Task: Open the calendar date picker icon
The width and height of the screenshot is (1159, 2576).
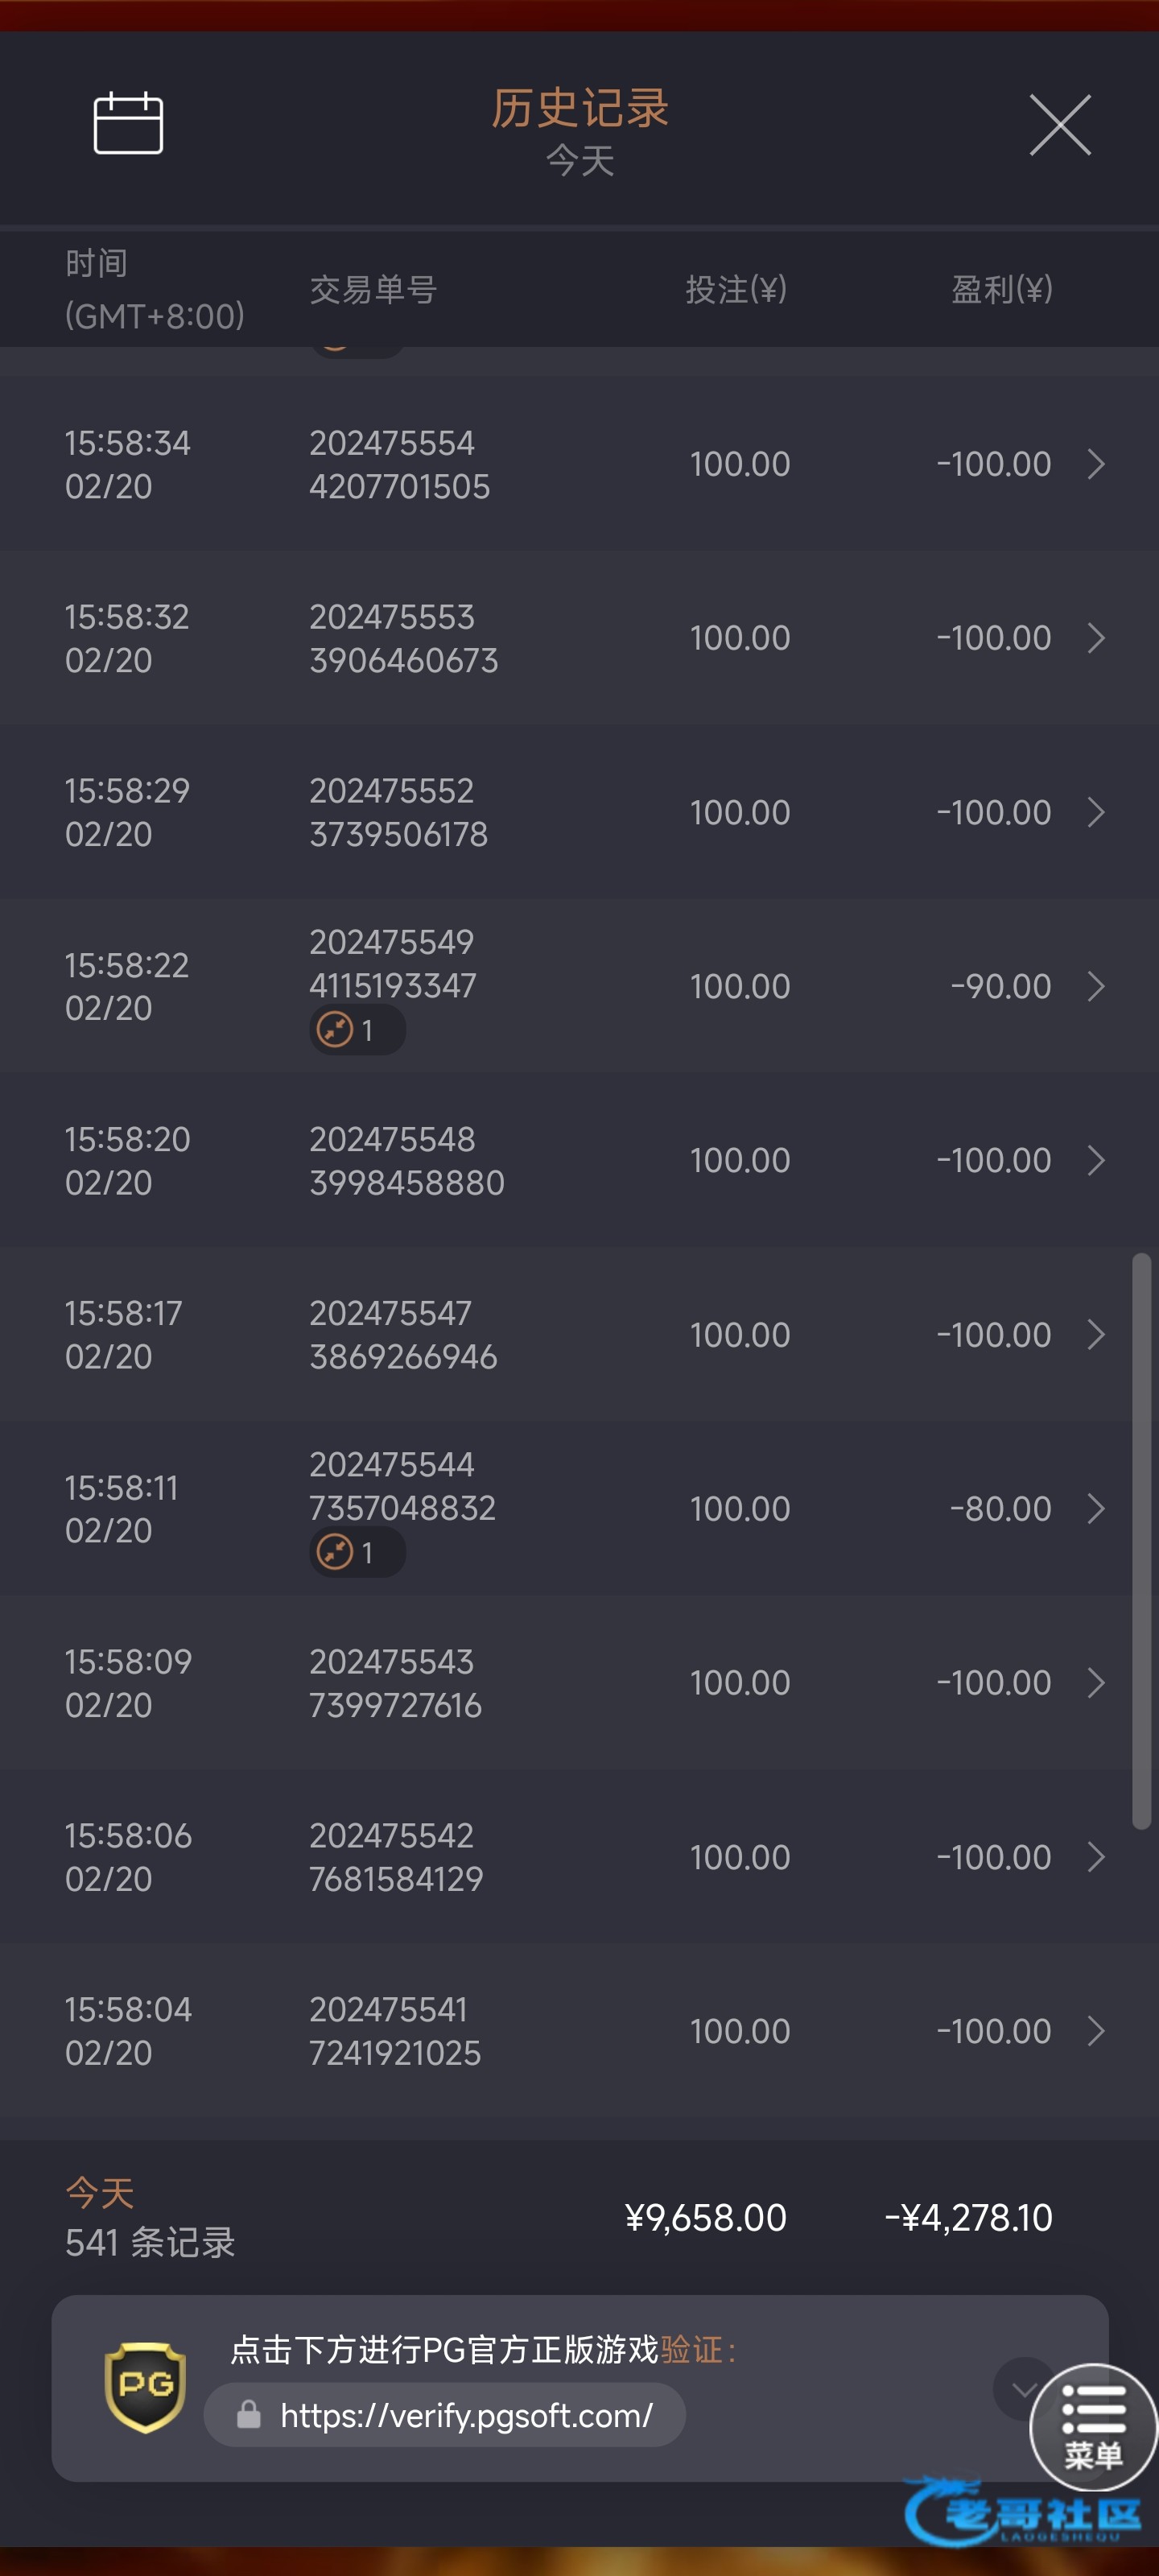Action: 128,123
